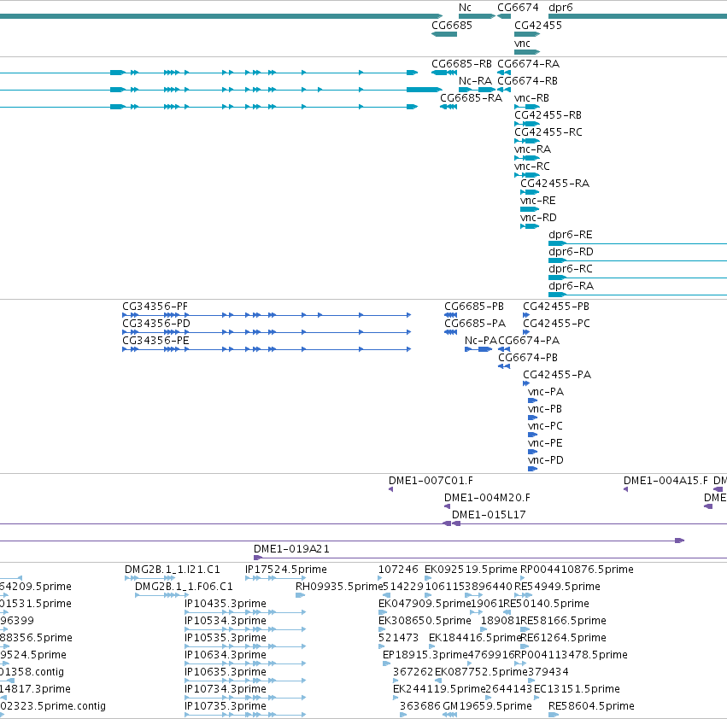The width and height of the screenshot is (727, 719).
Task: Select EST EK092519.5prime
Action: coord(471,570)
